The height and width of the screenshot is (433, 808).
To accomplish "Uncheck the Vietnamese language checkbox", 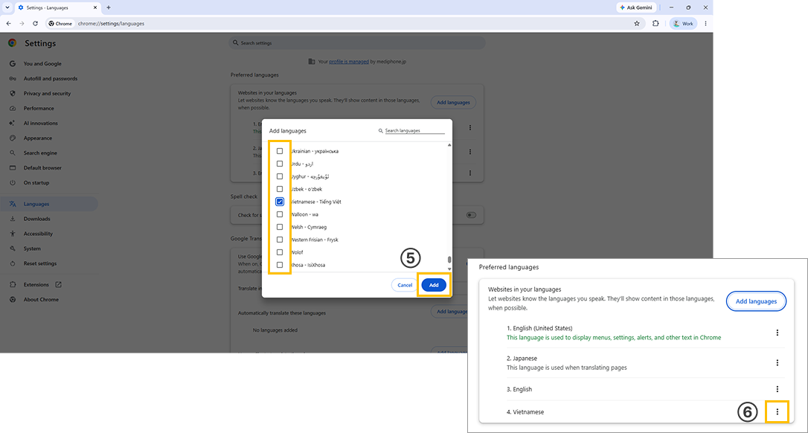I will 280,202.
